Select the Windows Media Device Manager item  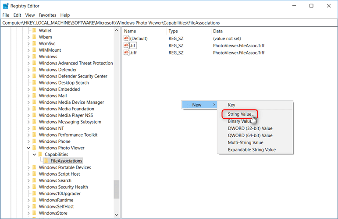71,102
